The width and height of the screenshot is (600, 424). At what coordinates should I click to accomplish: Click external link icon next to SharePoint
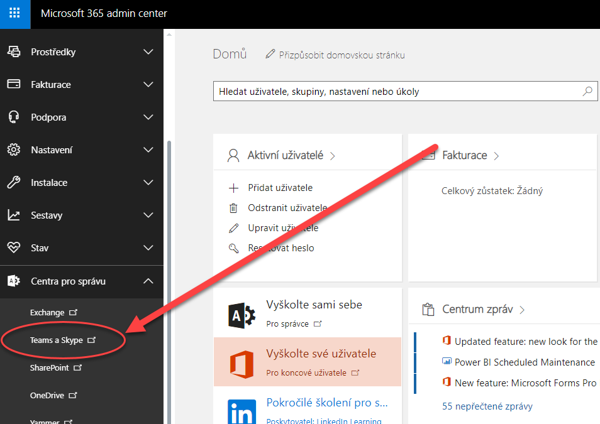(x=78, y=367)
